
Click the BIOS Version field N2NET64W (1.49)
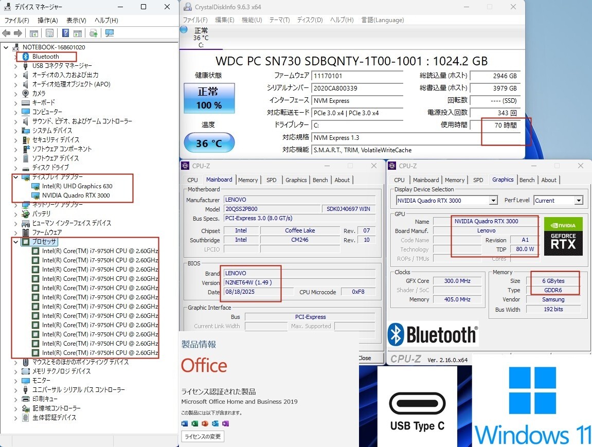pos(300,282)
